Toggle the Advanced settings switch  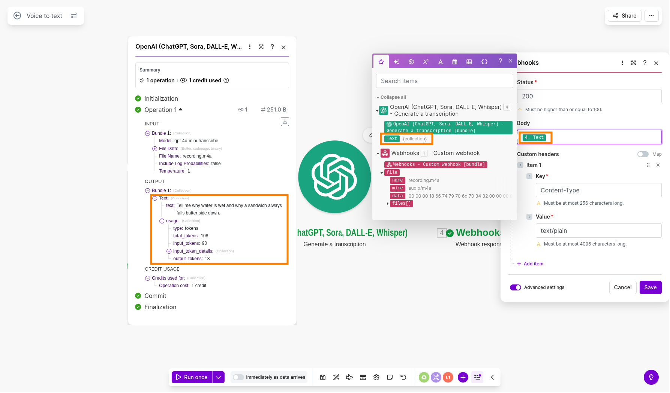point(516,287)
